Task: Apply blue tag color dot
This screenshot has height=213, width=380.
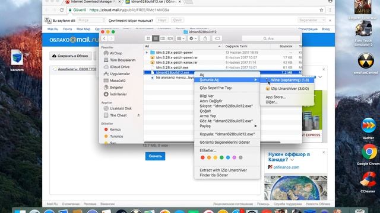Action: 228,157
